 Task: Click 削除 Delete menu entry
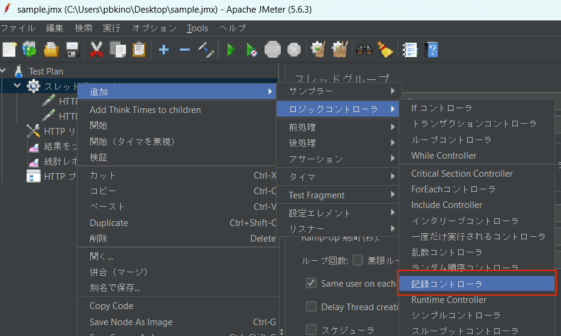pyautogui.click(x=178, y=238)
